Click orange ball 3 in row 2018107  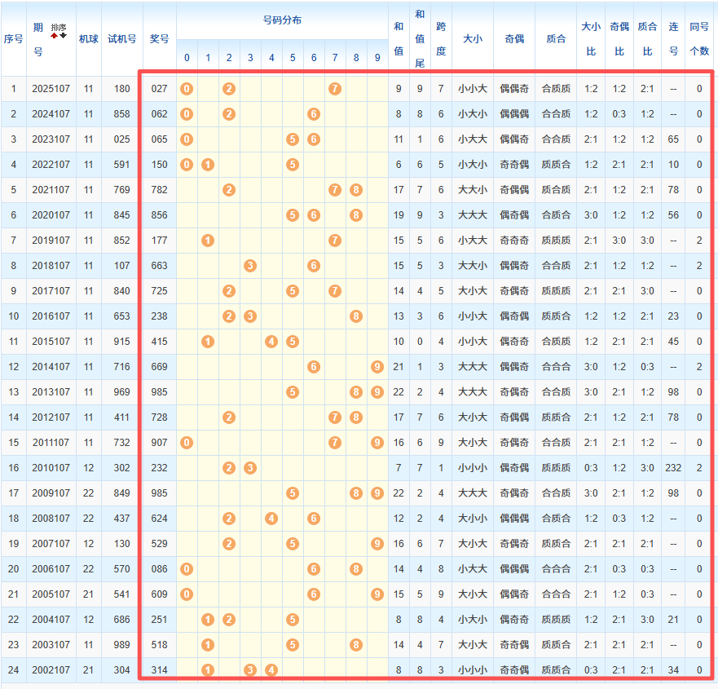point(250,266)
